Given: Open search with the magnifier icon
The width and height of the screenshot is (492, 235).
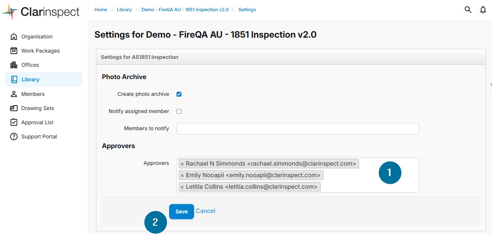Looking at the screenshot, I should 468,10.
